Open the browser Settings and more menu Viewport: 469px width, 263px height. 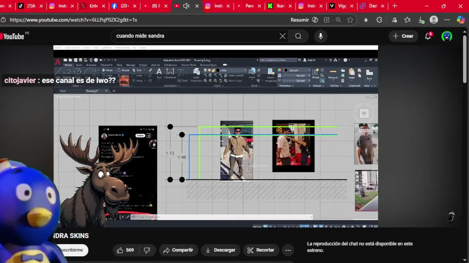click(447, 20)
